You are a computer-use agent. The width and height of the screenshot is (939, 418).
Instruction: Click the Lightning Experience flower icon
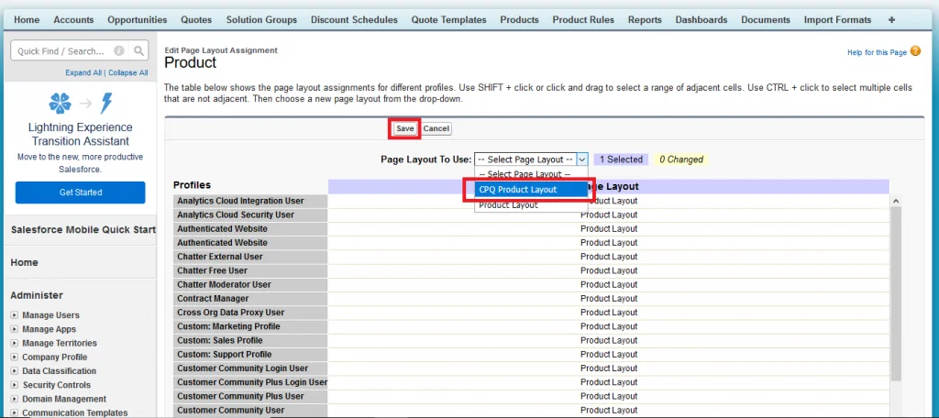pos(61,103)
